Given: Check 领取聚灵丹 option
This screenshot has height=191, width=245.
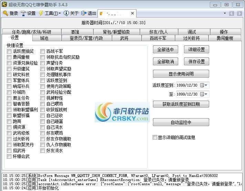Looking at the screenshot, I should (9, 145).
